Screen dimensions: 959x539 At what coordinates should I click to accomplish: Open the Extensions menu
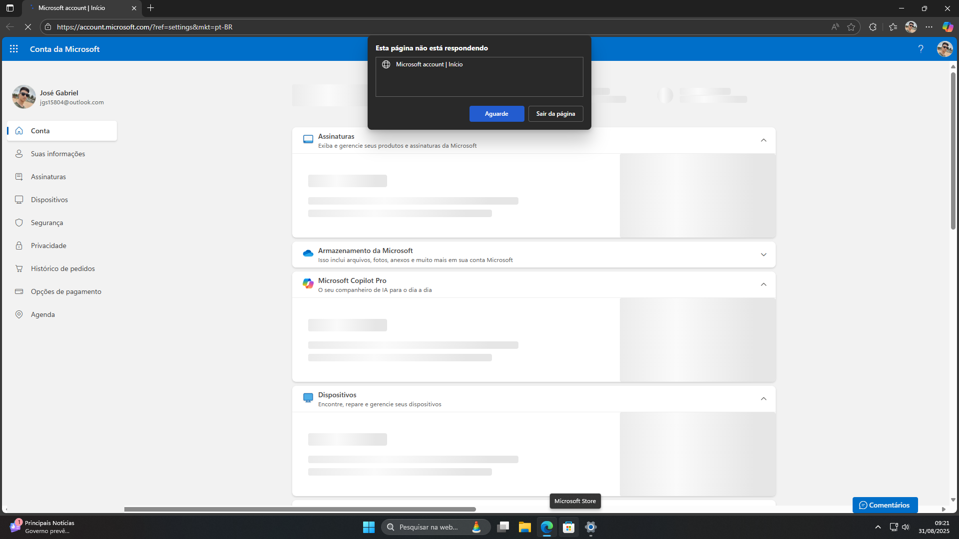[x=873, y=27]
